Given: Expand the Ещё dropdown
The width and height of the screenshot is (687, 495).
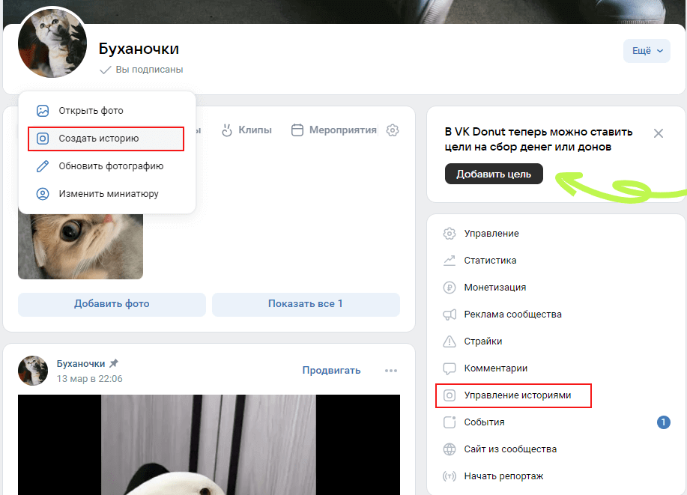Looking at the screenshot, I should coord(647,51).
